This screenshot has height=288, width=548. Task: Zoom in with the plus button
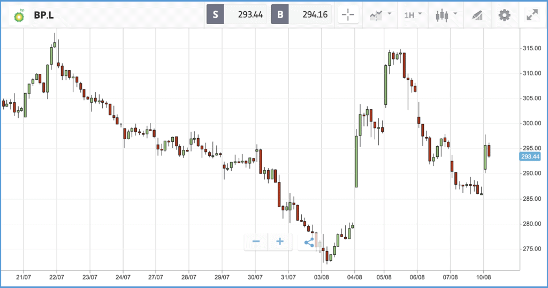click(x=280, y=242)
